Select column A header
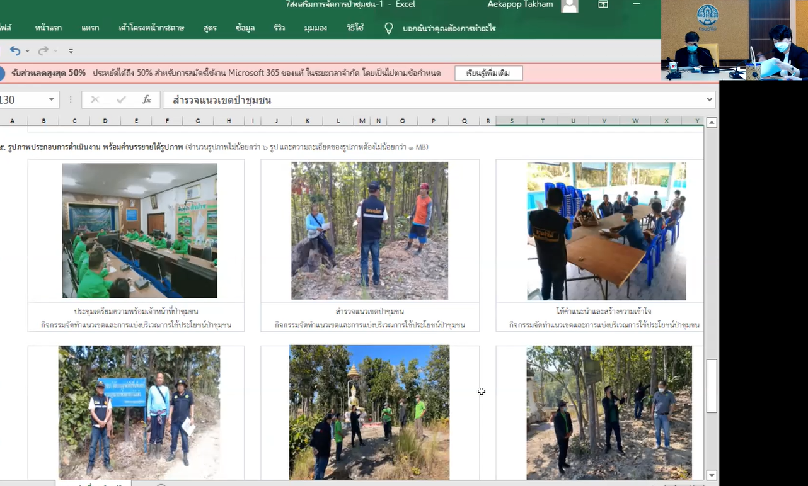 click(13, 121)
